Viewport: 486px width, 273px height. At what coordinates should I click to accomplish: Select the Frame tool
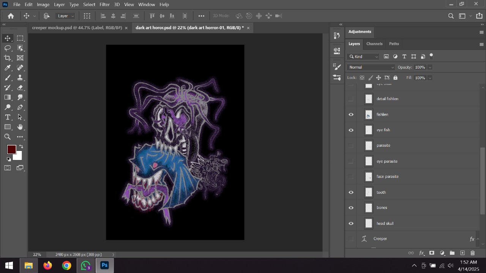pos(20,58)
